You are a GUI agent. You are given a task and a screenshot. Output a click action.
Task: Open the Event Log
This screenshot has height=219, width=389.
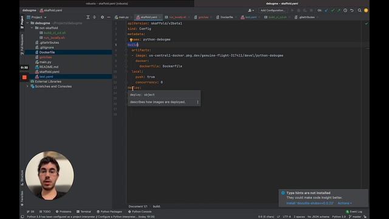[x=354, y=212]
